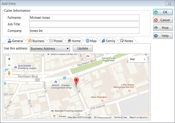
Task: Open the Map type dropdown on the map
Action: [x=137, y=59]
